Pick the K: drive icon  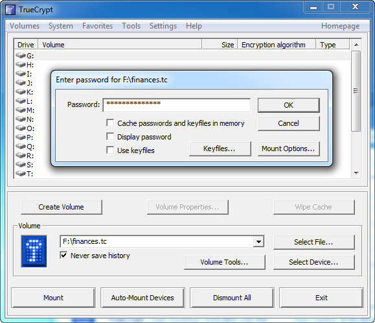21,92
